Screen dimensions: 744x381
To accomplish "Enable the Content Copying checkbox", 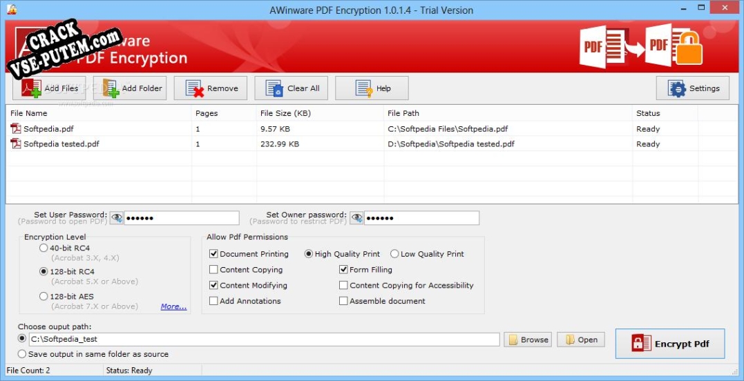I will pyautogui.click(x=213, y=270).
